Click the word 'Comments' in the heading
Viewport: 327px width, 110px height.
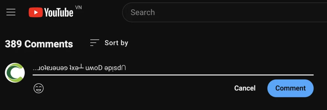(x=49, y=44)
